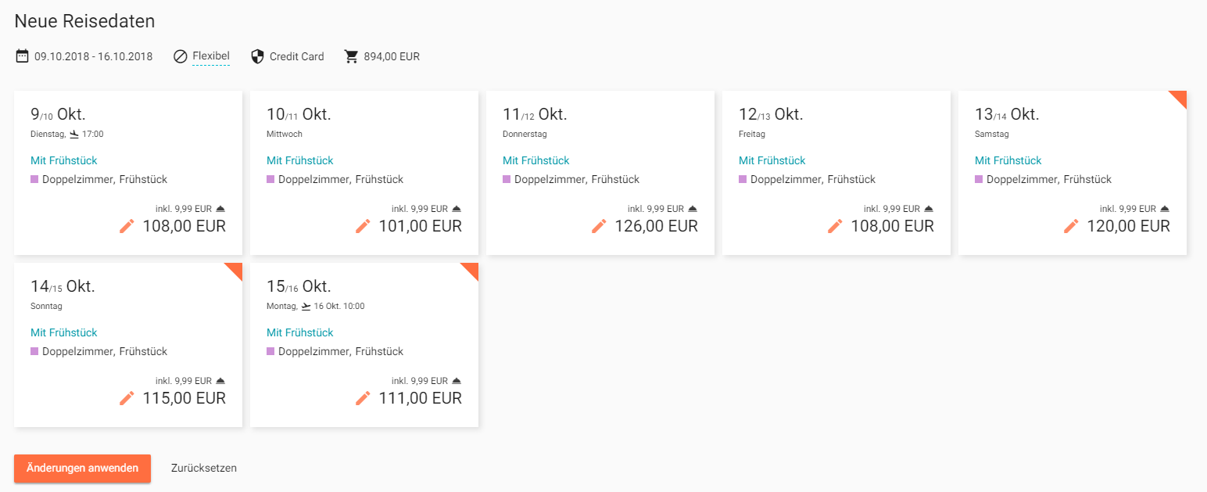Viewport: 1207px width, 492px height.
Task: Click purple Doppelzimmer swatch on 15 Okt. card
Action: click(x=270, y=351)
